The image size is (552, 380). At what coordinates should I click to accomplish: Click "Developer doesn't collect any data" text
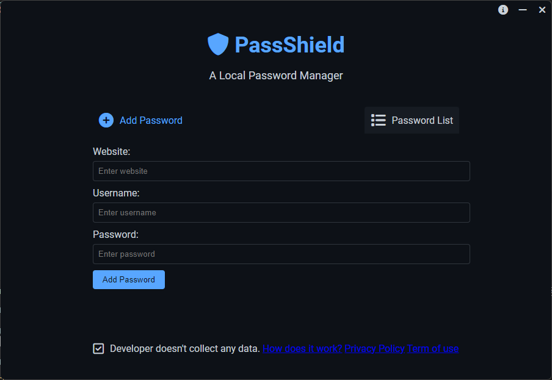tap(184, 348)
